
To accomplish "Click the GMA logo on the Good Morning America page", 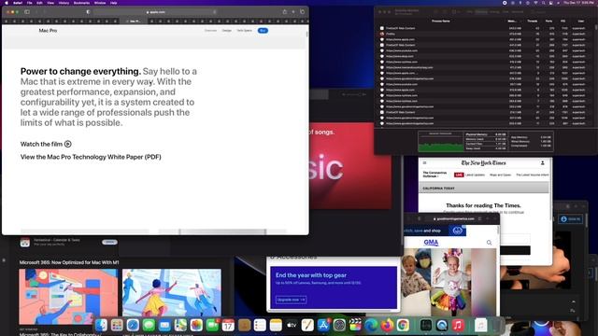I will [x=431, y=243].
